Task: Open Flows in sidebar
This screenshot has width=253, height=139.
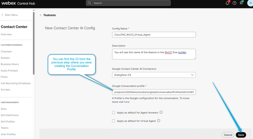Action: click(4, 77)
